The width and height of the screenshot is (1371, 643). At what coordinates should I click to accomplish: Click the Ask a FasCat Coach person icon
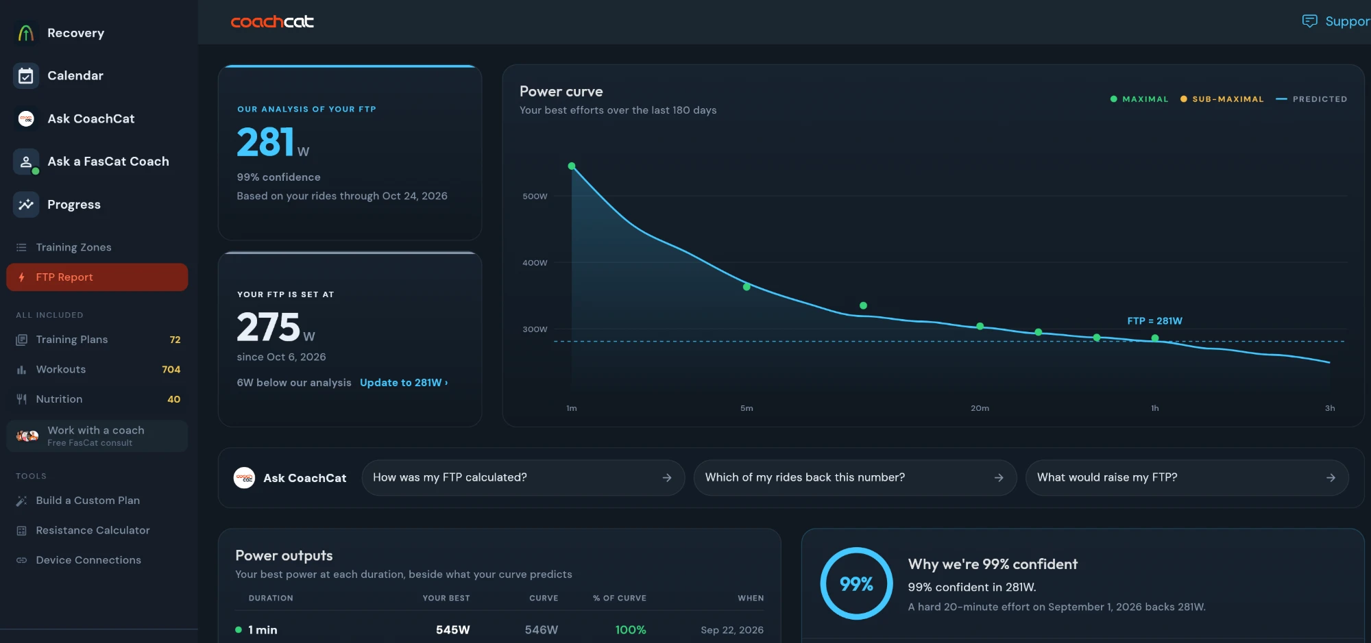(26, 162)
